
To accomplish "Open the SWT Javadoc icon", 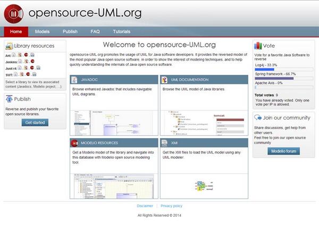I will click(x=15, y=74).
